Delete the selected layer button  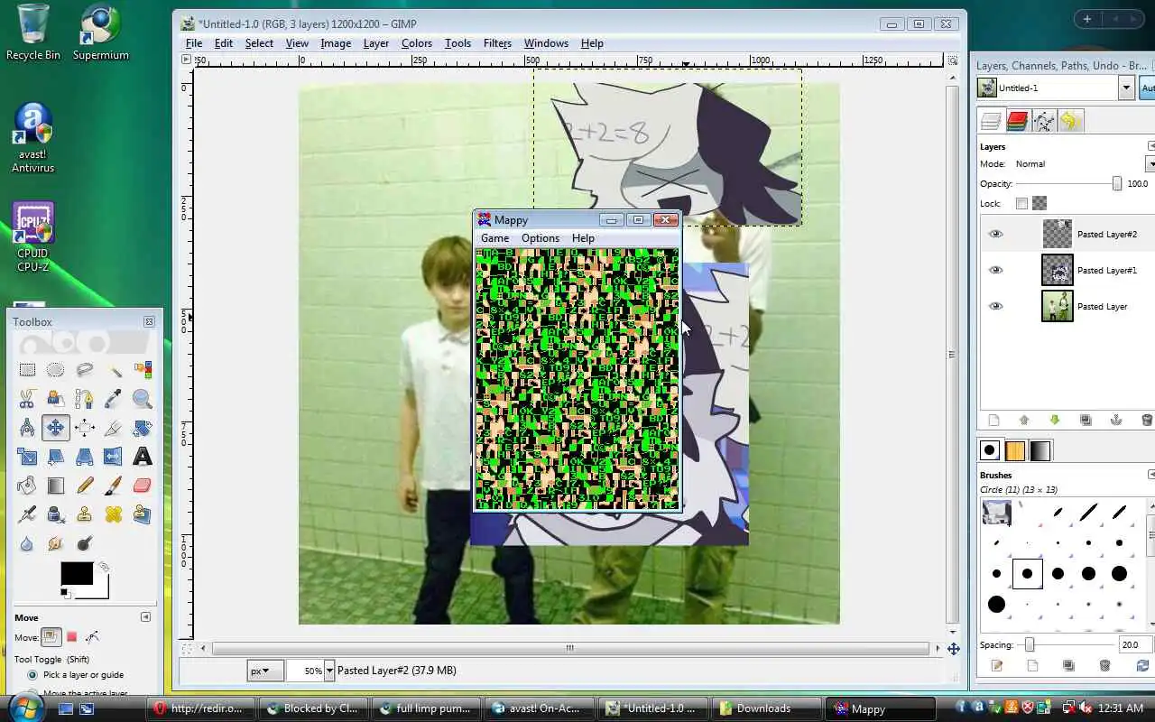tap(1147, 421)
